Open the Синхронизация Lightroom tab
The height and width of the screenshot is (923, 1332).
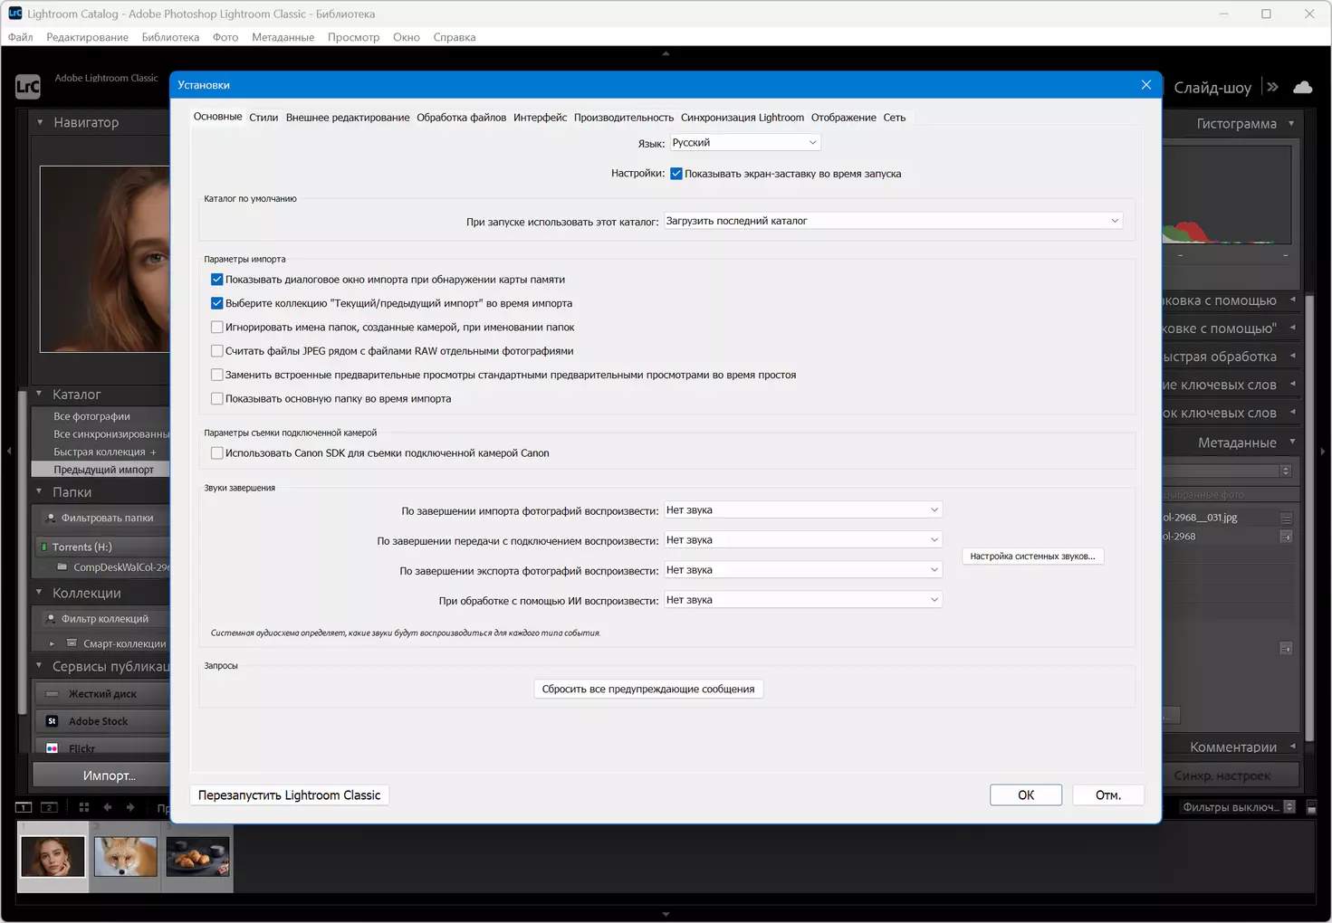point(743,118)
